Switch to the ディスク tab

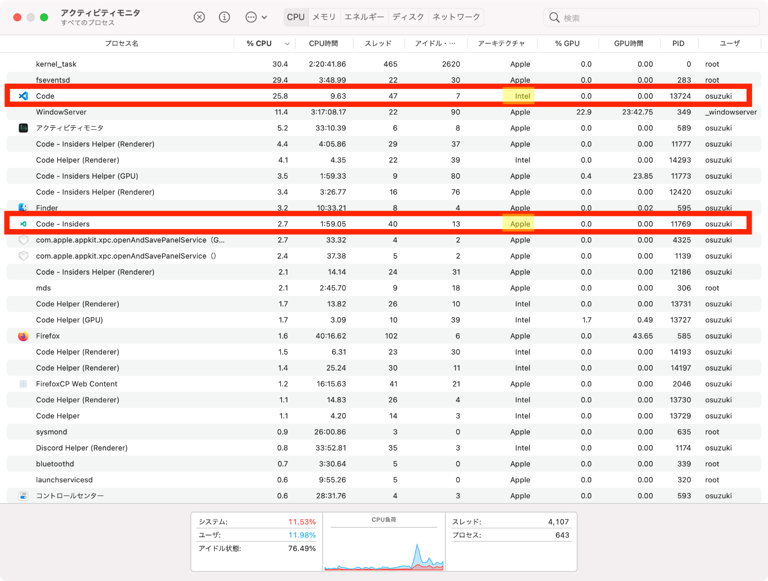click(408, 17)
